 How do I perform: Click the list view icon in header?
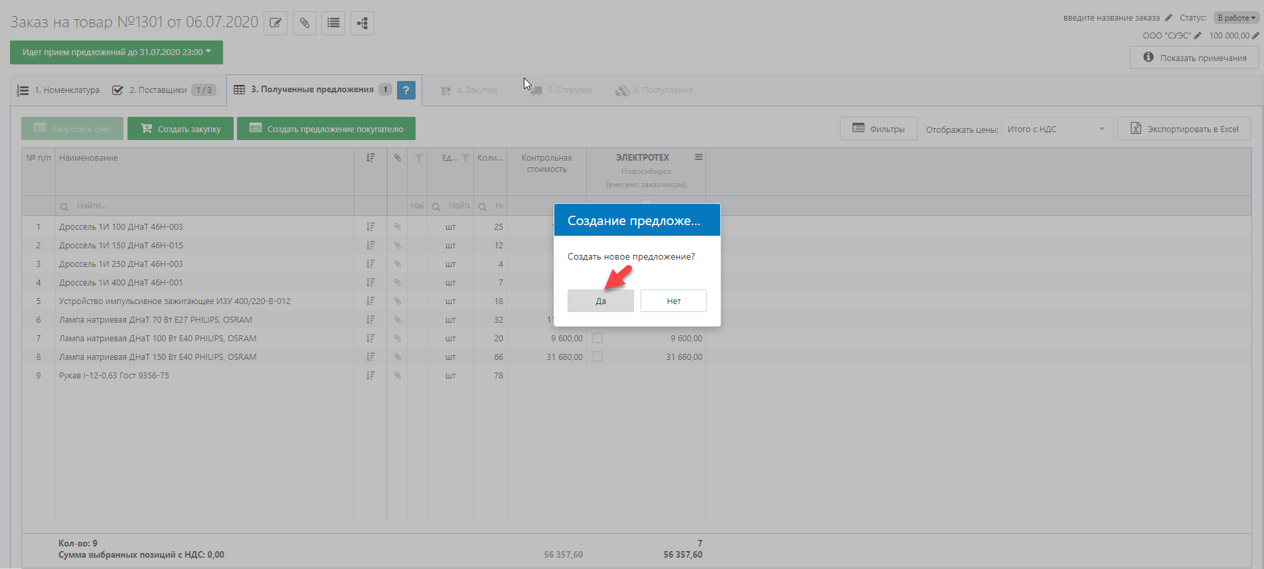(x=333, y=23)
